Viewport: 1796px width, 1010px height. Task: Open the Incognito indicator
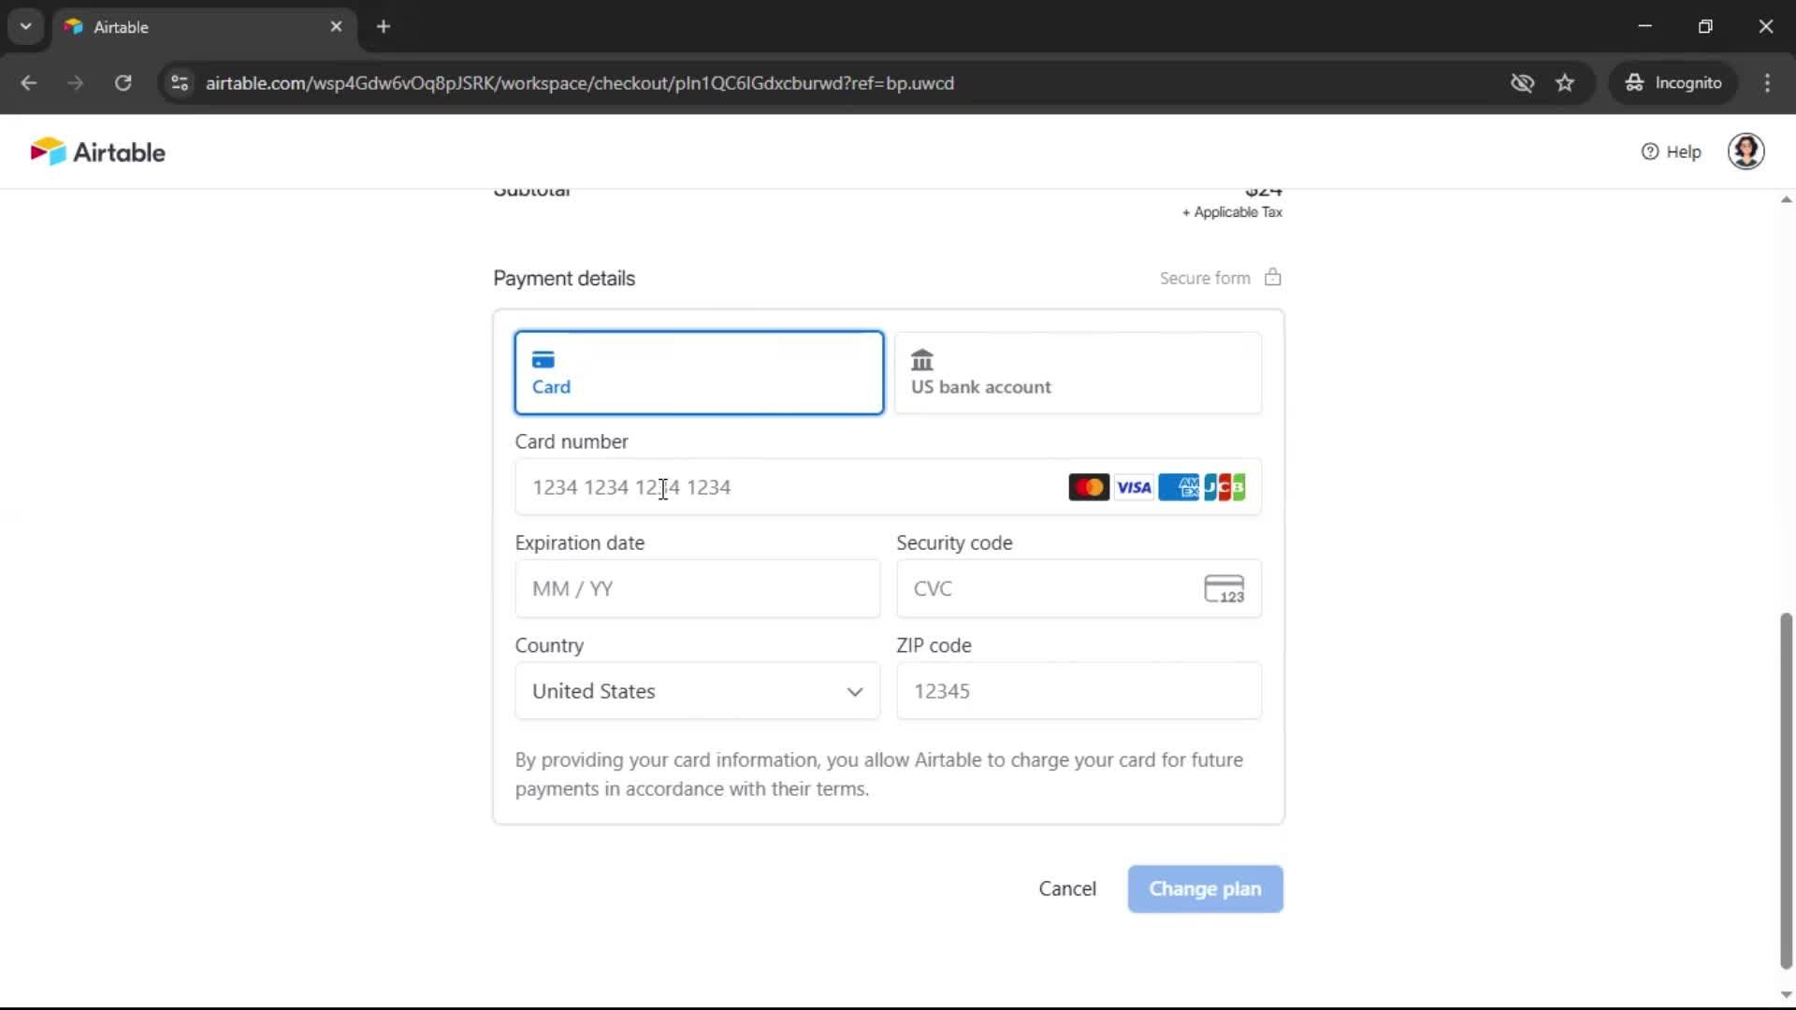coord(1673,83)
